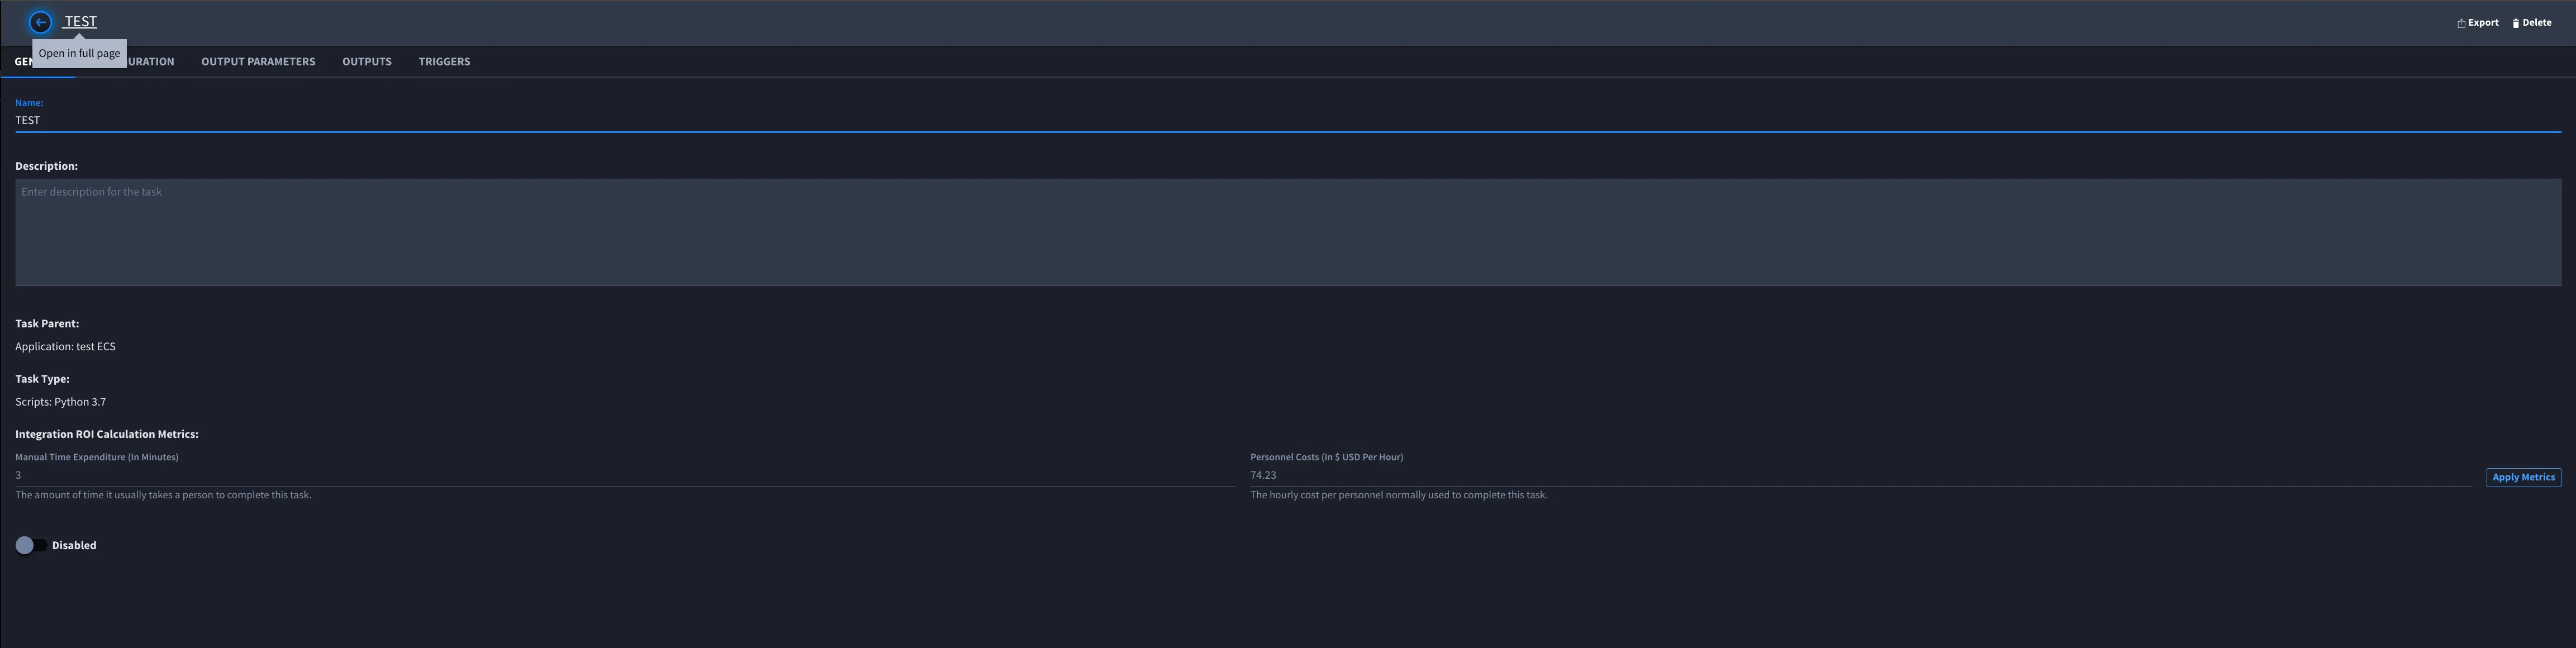Click the back arrow icon beside TEST
Image resolution: width=2576 pixels, height=648 pixels.
click(40, 22)
